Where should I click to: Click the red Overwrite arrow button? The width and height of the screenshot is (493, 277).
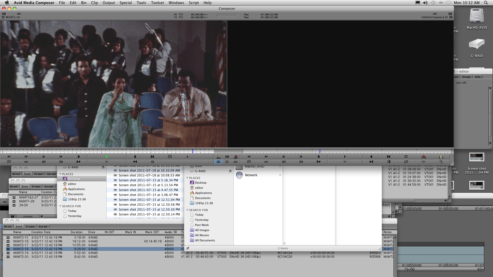236,157
